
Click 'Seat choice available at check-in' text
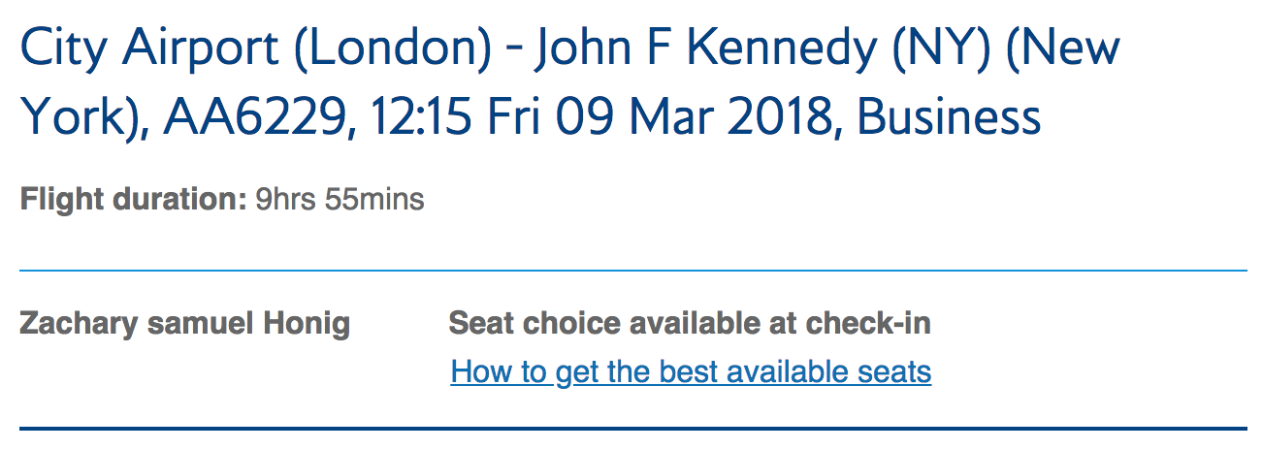pyautogui.click(x=689, y=324)
